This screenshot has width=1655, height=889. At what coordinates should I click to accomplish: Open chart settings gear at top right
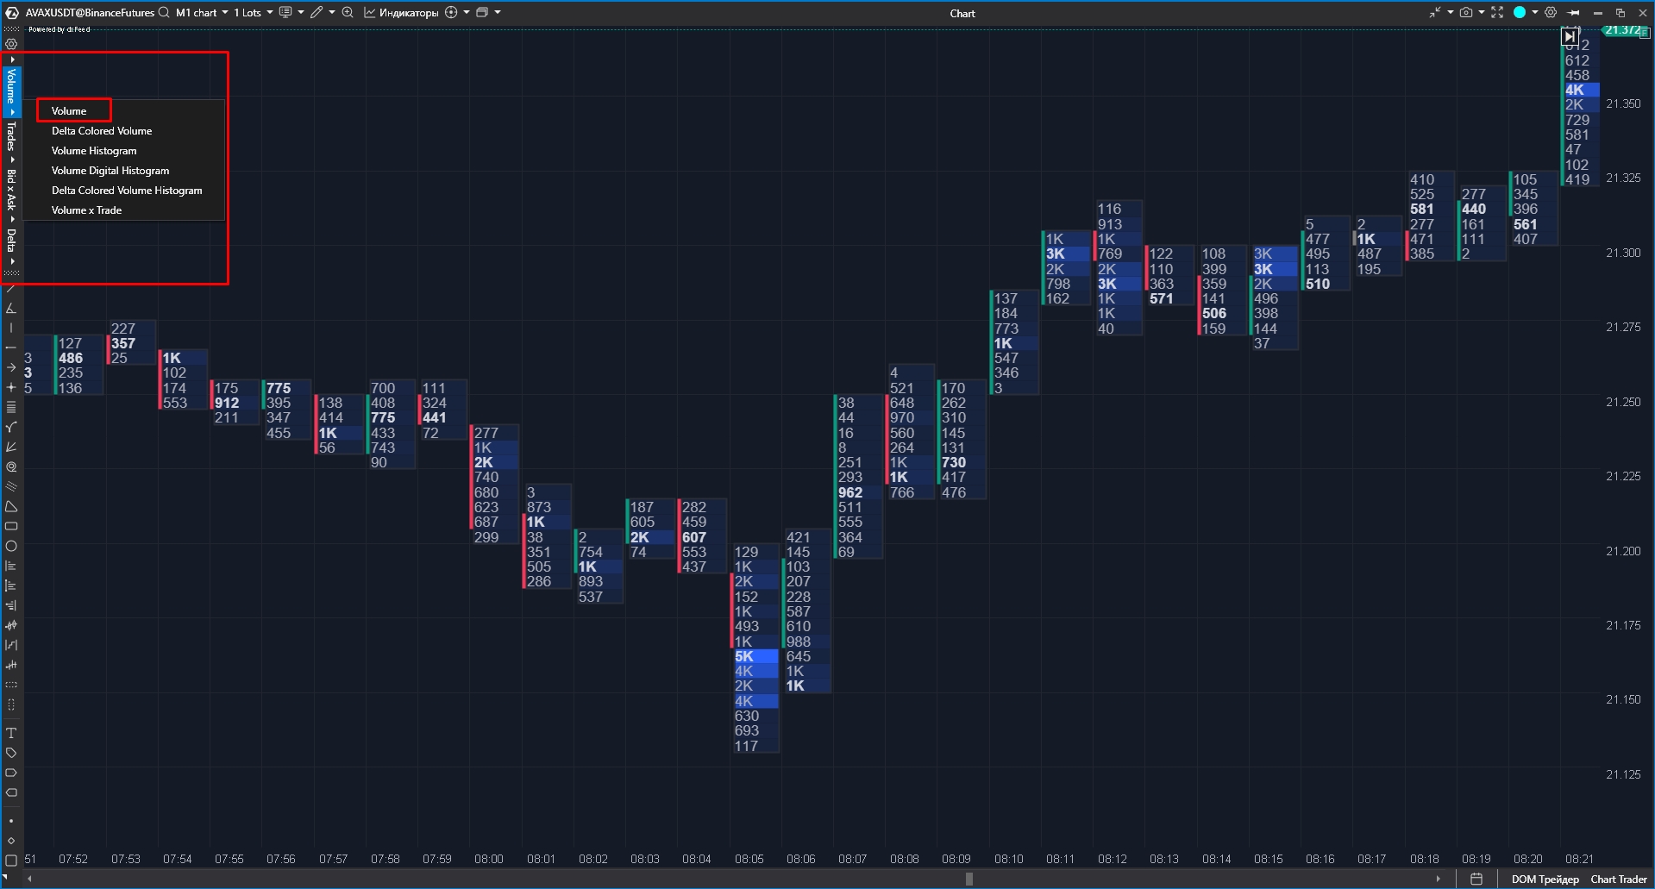[1551, 13]
